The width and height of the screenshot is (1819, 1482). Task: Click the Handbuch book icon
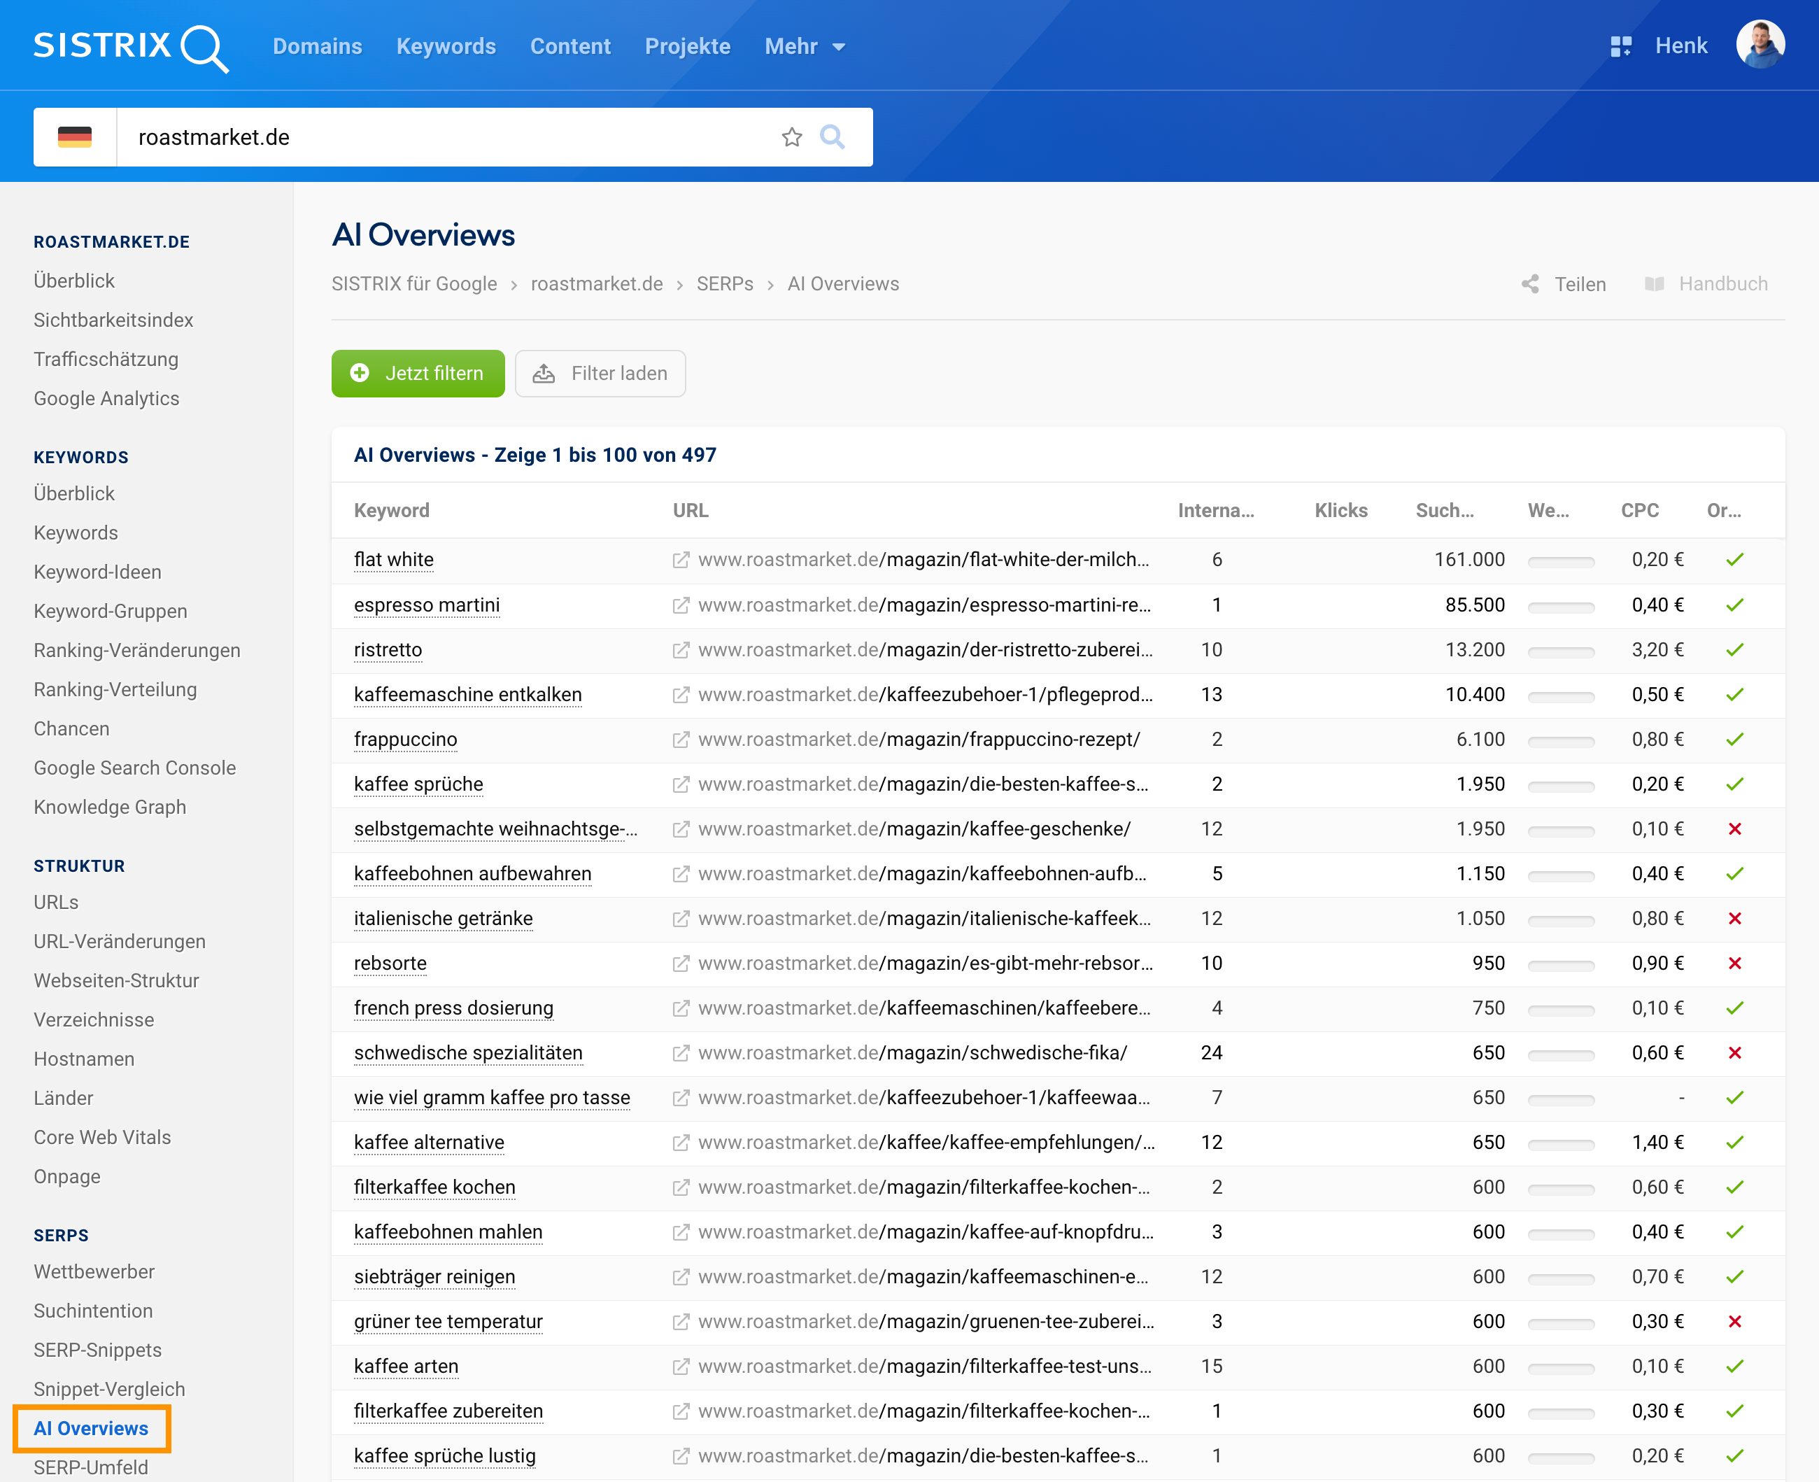tap(1653, 284)
